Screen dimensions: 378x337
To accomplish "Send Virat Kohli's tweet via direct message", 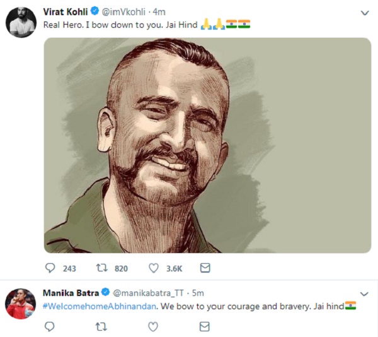I will tap(205, 268).
